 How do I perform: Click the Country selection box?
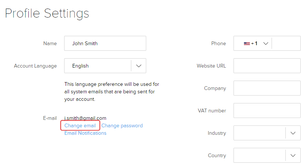[260, 155]
